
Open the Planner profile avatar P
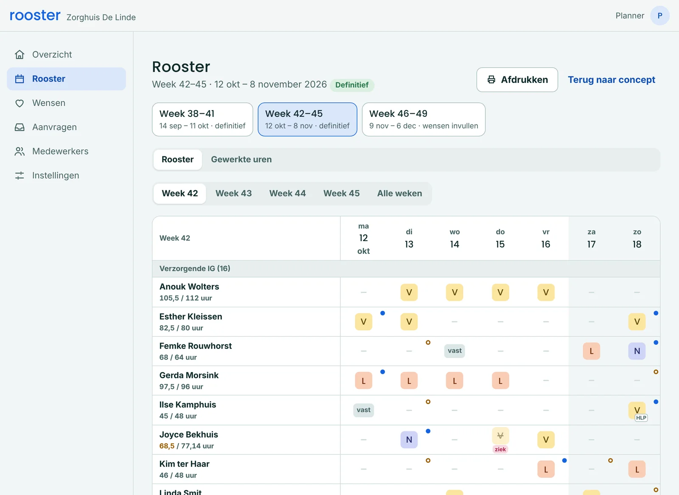pyautogui.click(x=660, y=16)
